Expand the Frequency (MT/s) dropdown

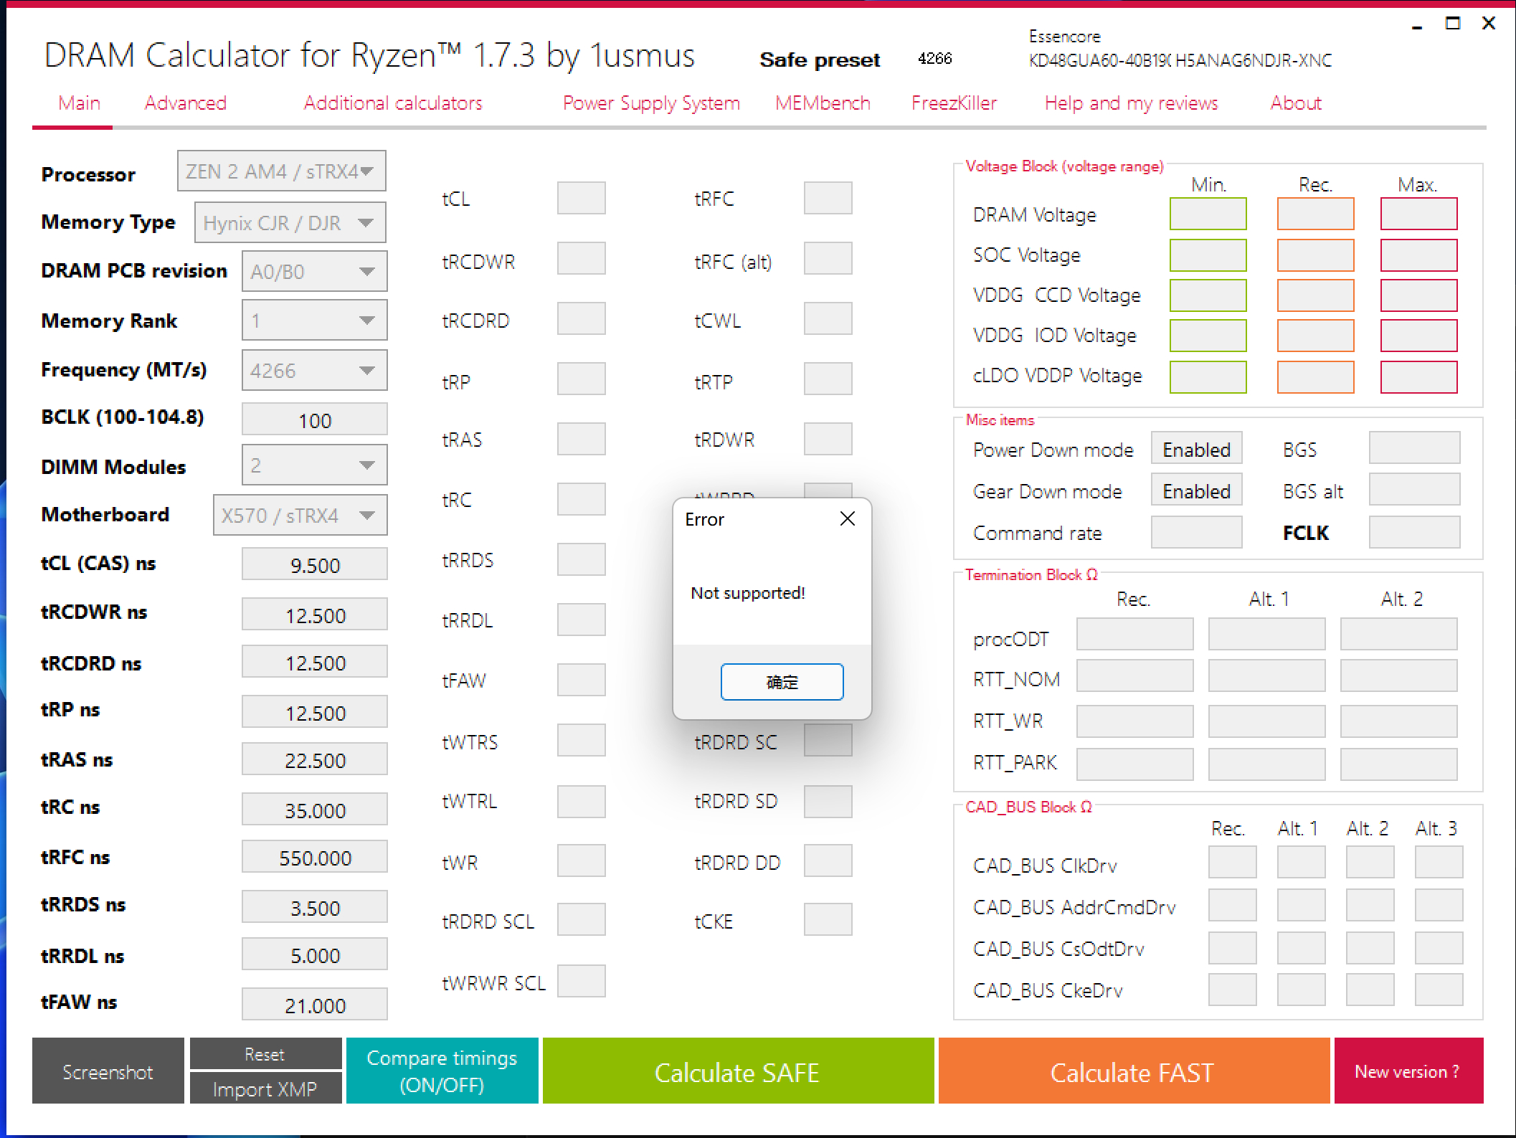(x=314, y=371)
